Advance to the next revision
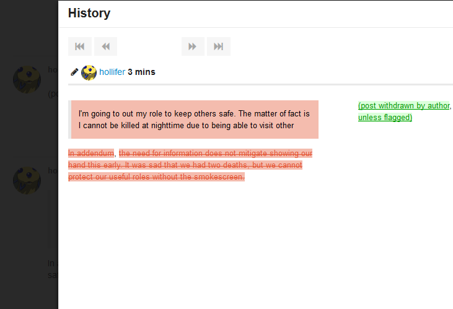Viewport: 453px width, 309px height. click(x=193, y=46)
